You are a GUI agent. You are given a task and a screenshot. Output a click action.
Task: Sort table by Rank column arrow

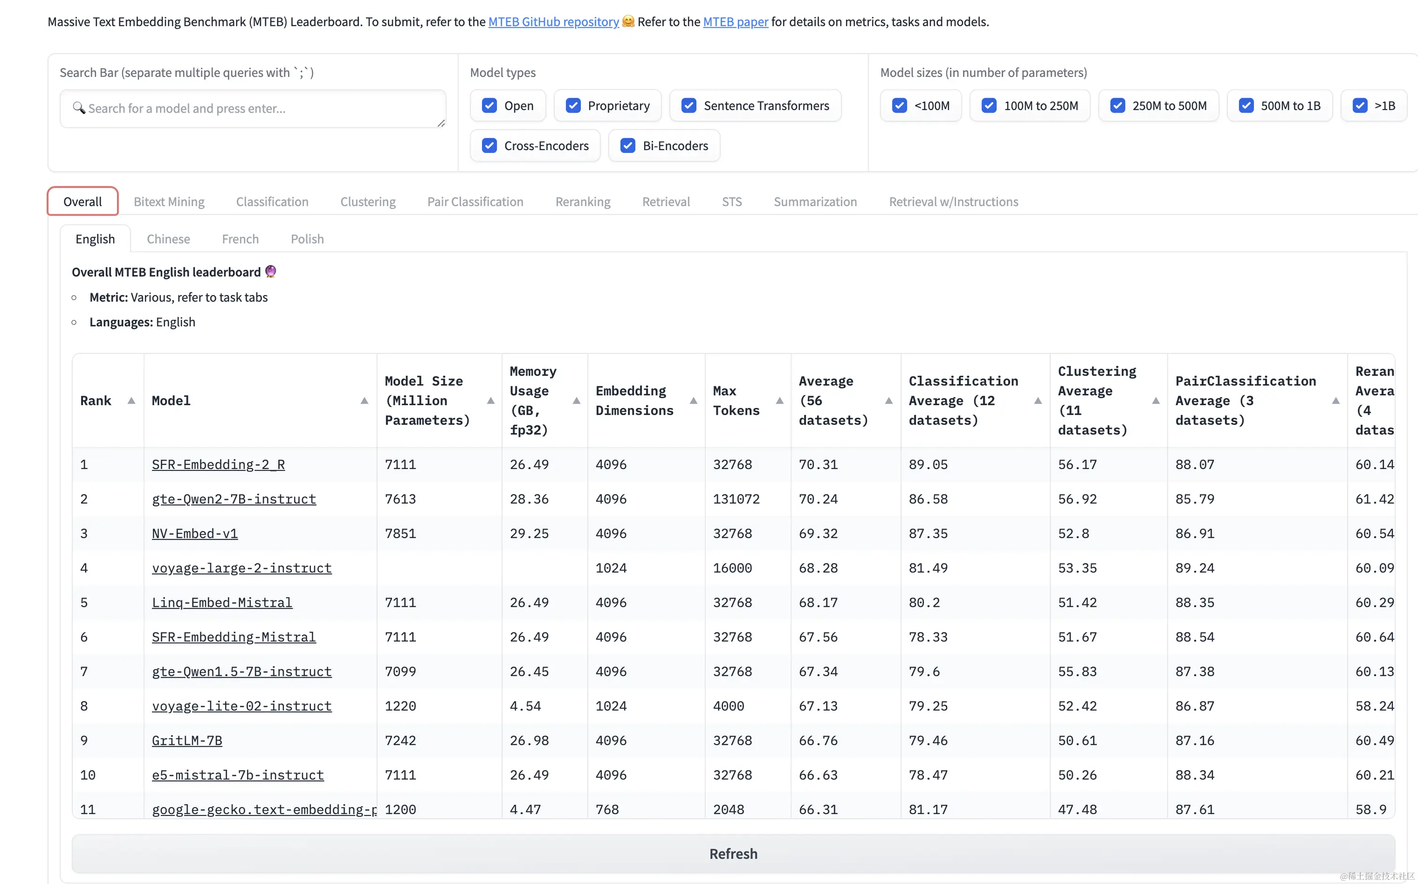pyautogui.click(x=131, y=400)
